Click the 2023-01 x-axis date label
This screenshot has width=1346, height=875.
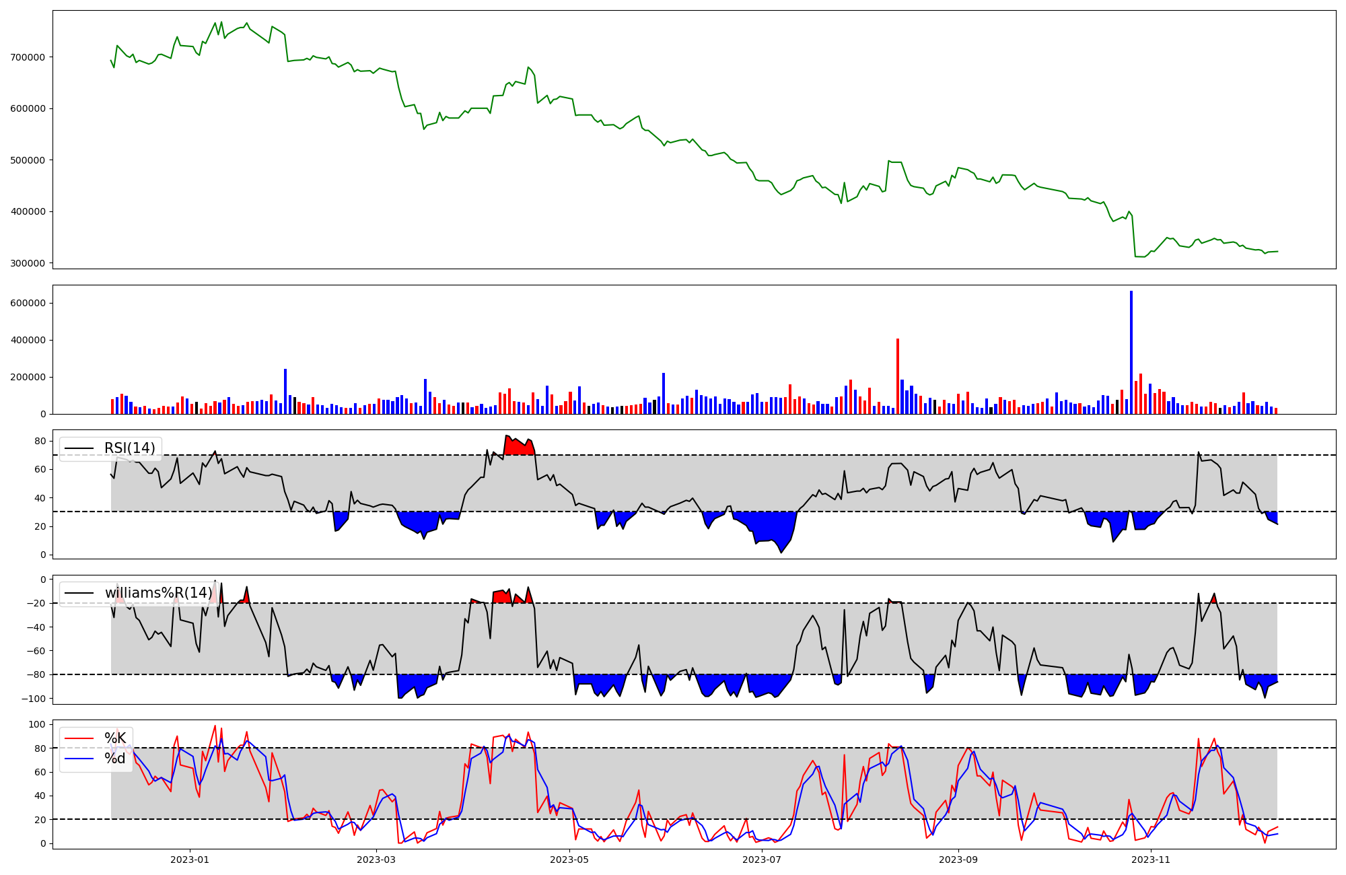(x=190, y=860)
